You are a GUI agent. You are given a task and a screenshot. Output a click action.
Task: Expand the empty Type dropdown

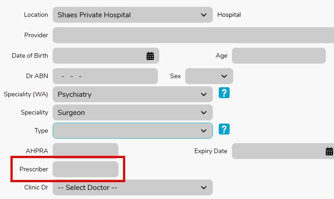(133, 130)
